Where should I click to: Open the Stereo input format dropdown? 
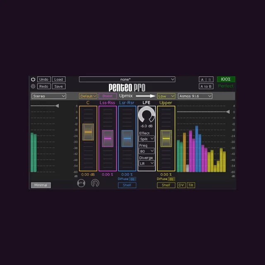pos(49,96)
